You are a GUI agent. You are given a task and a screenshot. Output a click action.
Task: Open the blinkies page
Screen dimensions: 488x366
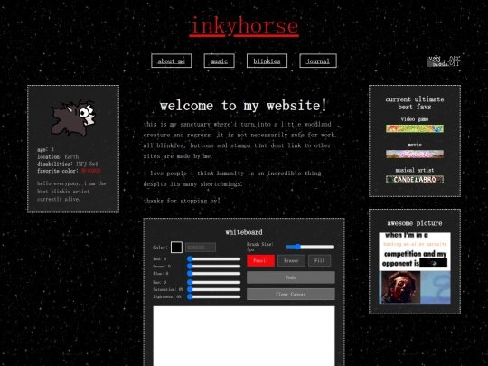coord(267,61)
